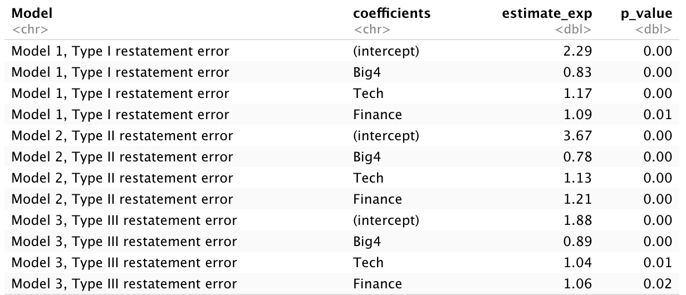
Task: Select the 1.13 estimate cell
Action: pos(579,179)
